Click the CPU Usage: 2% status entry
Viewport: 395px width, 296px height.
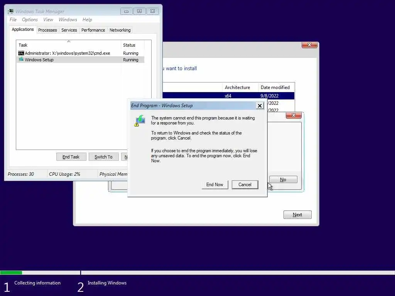point(64,174)
